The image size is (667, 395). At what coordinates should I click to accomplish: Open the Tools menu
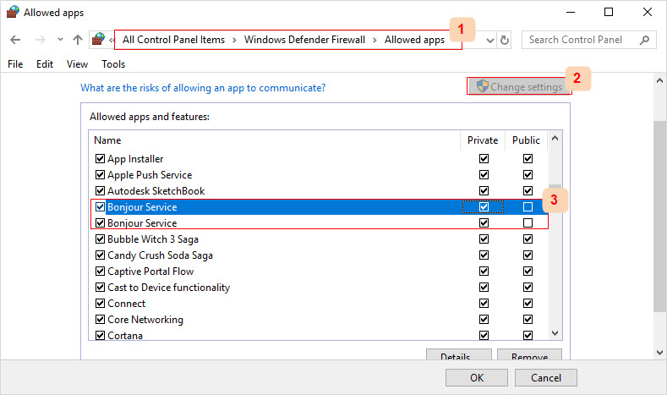point(113,64)
